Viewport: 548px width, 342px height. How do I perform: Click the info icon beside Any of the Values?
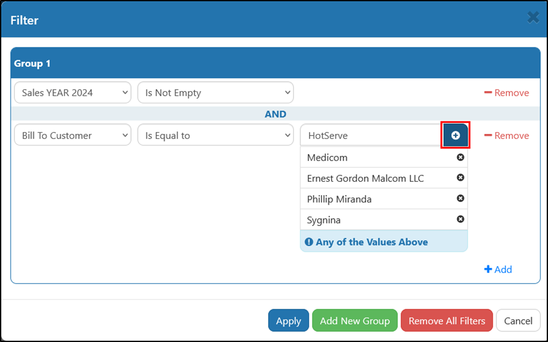(x=309, y=242)
